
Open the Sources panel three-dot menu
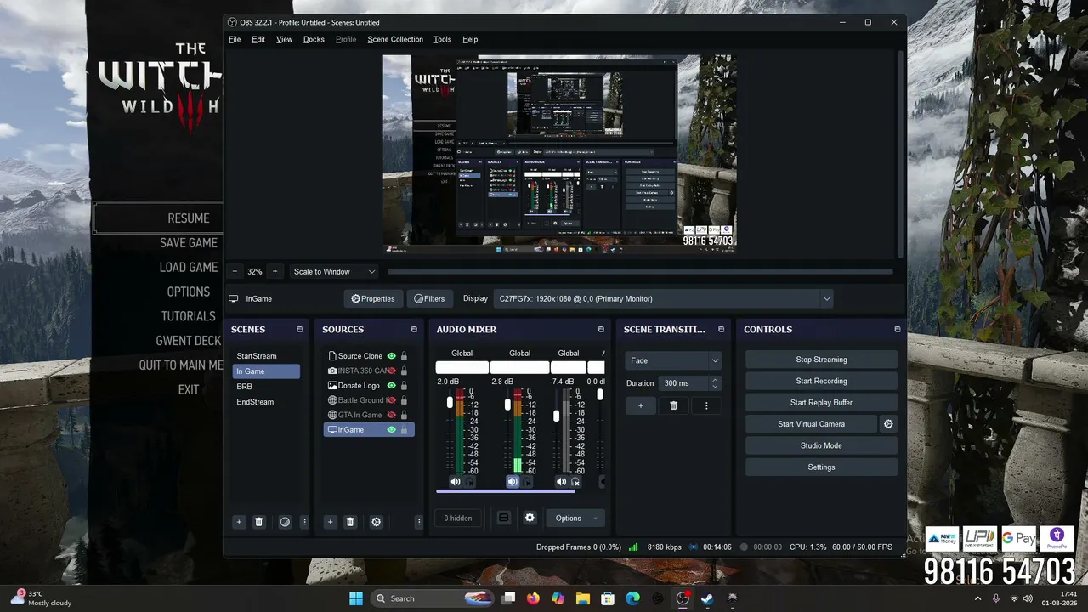[418, 522]
